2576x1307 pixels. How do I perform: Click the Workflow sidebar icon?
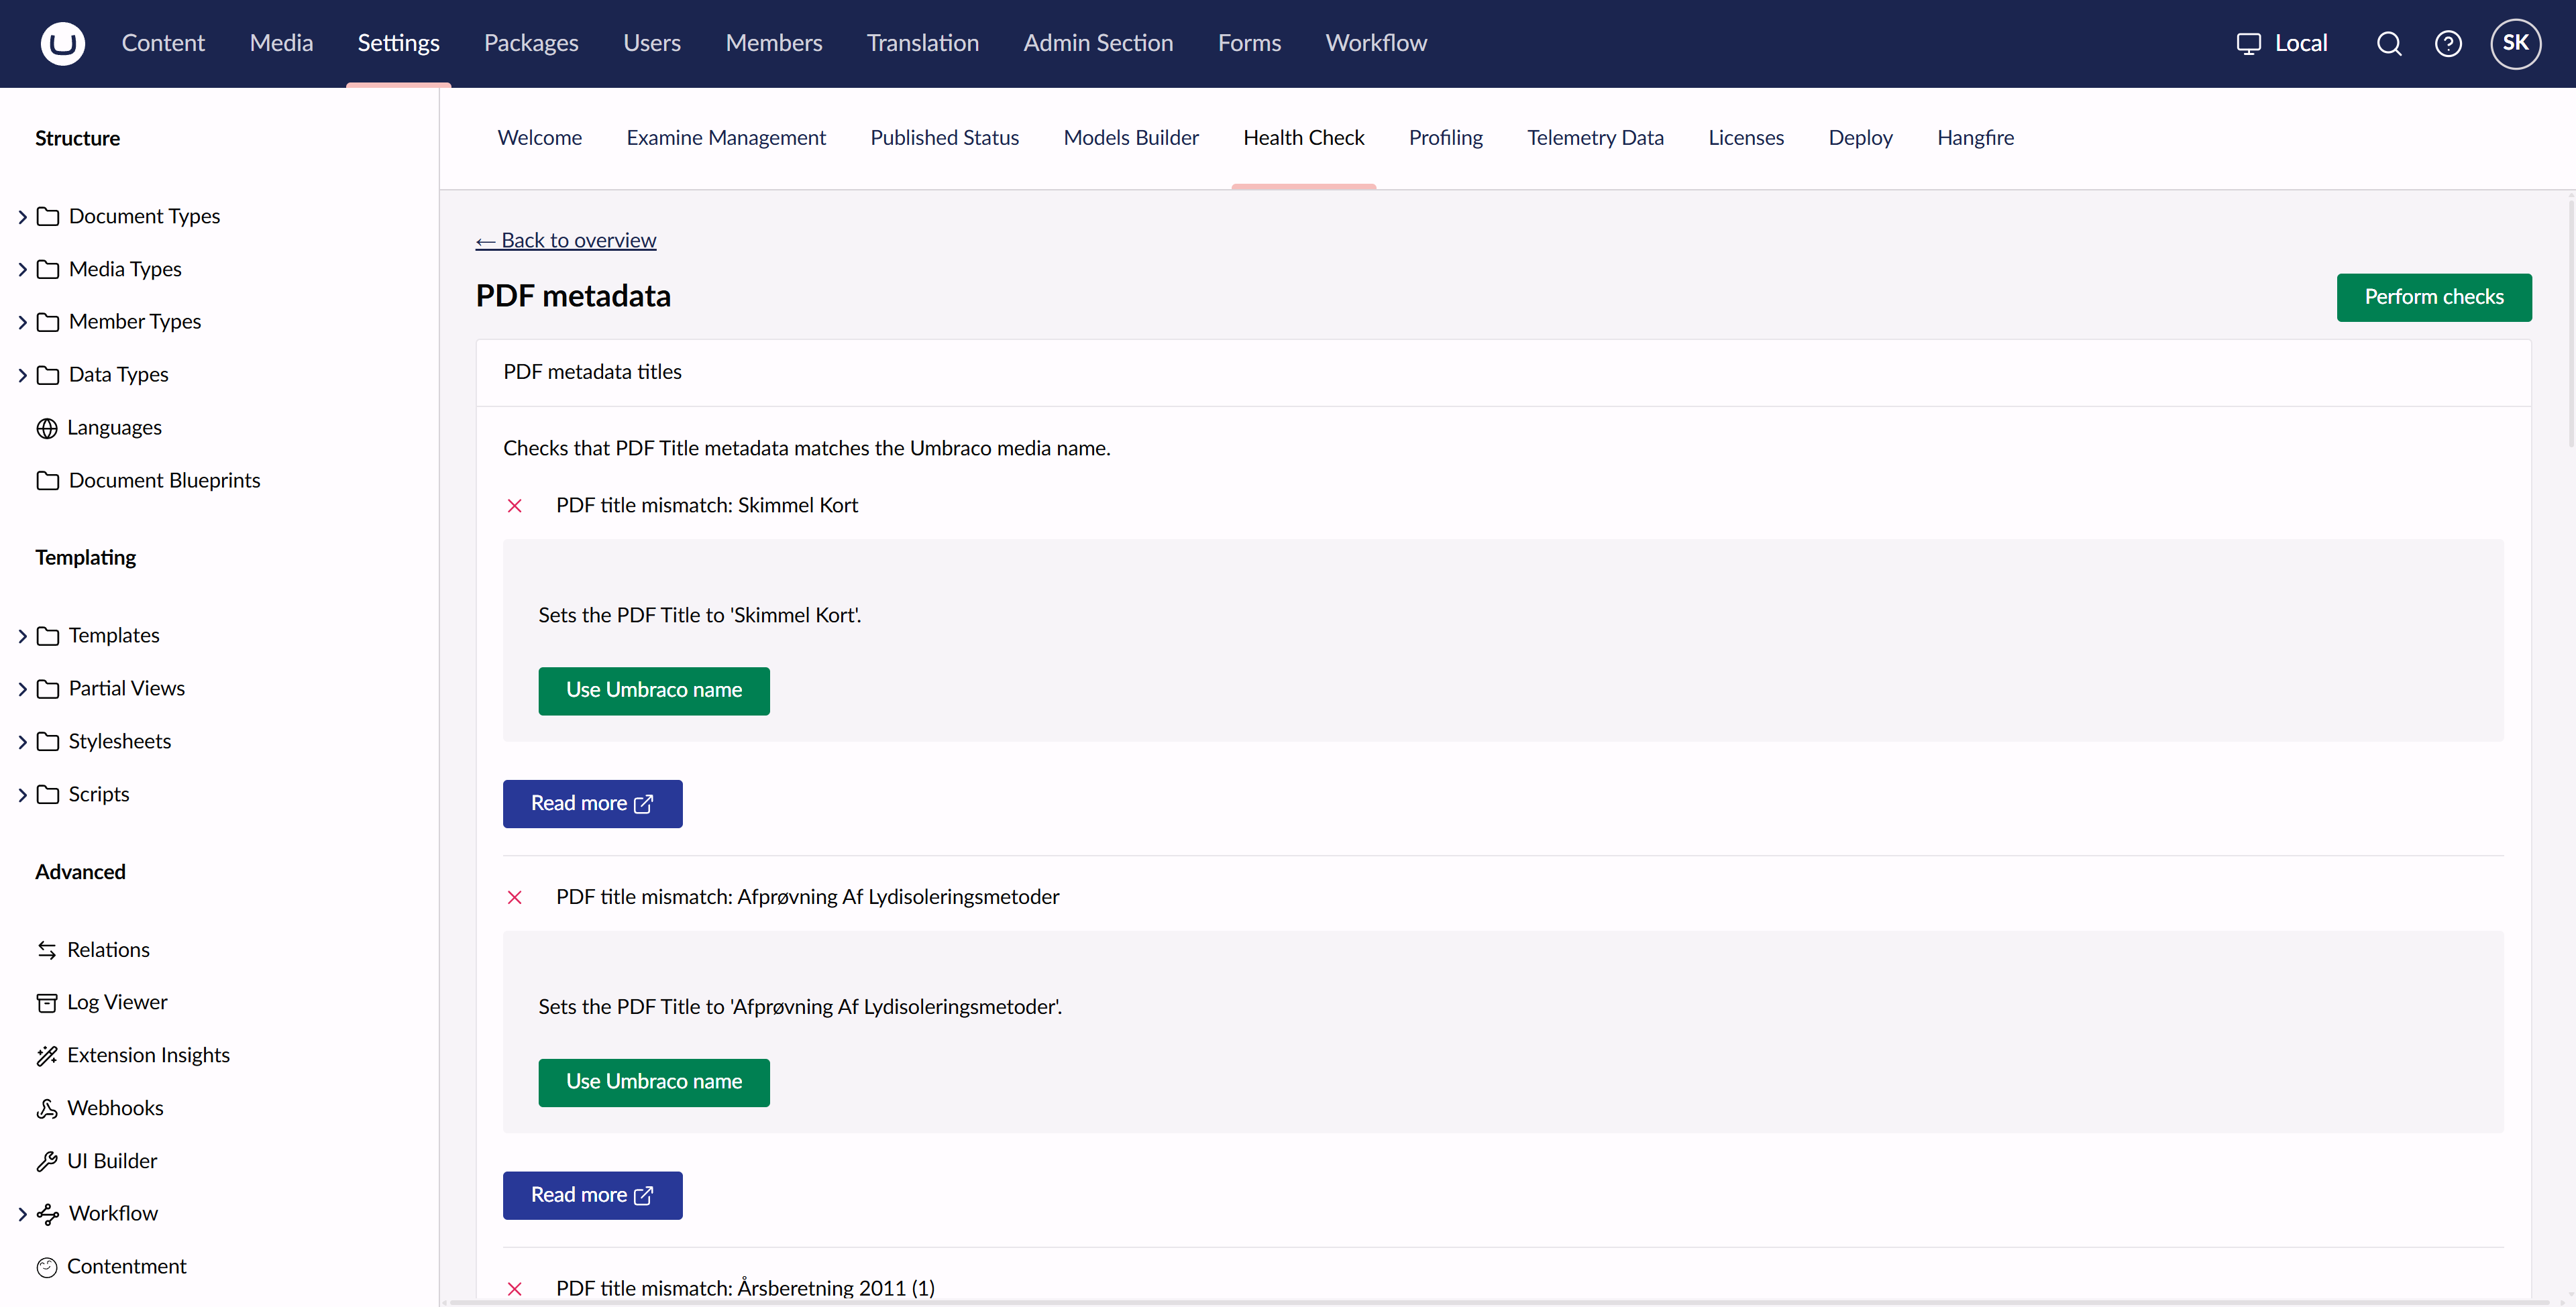coord(48,1214)
